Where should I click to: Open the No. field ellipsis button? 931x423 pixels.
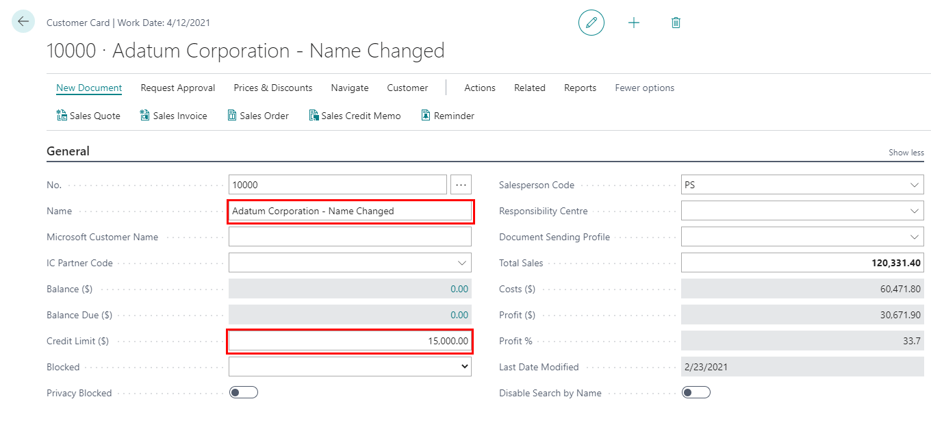(x=461, y=185)
